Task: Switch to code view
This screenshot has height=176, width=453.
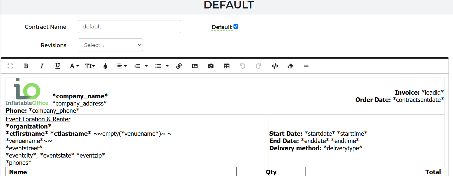Action: tap(275, 66)
